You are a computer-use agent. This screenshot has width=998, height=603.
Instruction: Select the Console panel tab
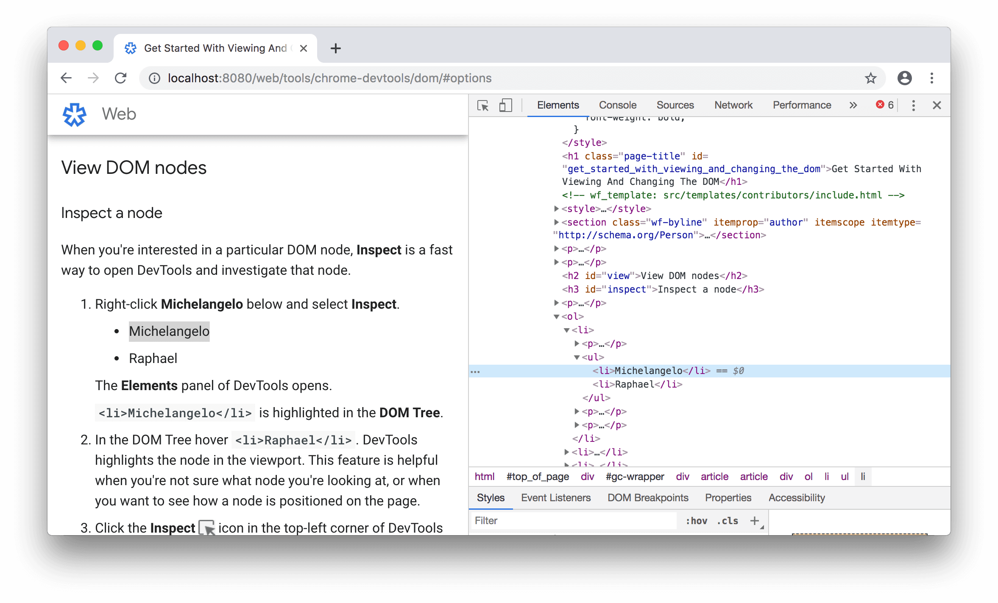coord(616,104)
